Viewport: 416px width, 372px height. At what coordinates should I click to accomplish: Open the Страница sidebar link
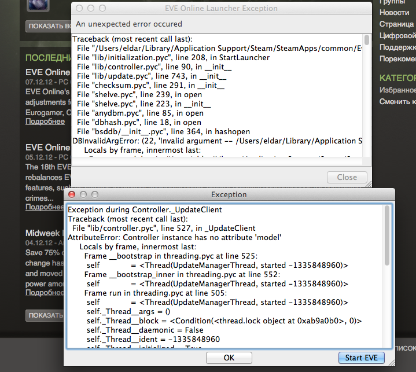click(x=397, y=24)
